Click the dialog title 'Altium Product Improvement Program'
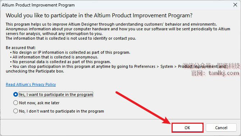This screenshot has height=136, width=241. coord(38,5)
